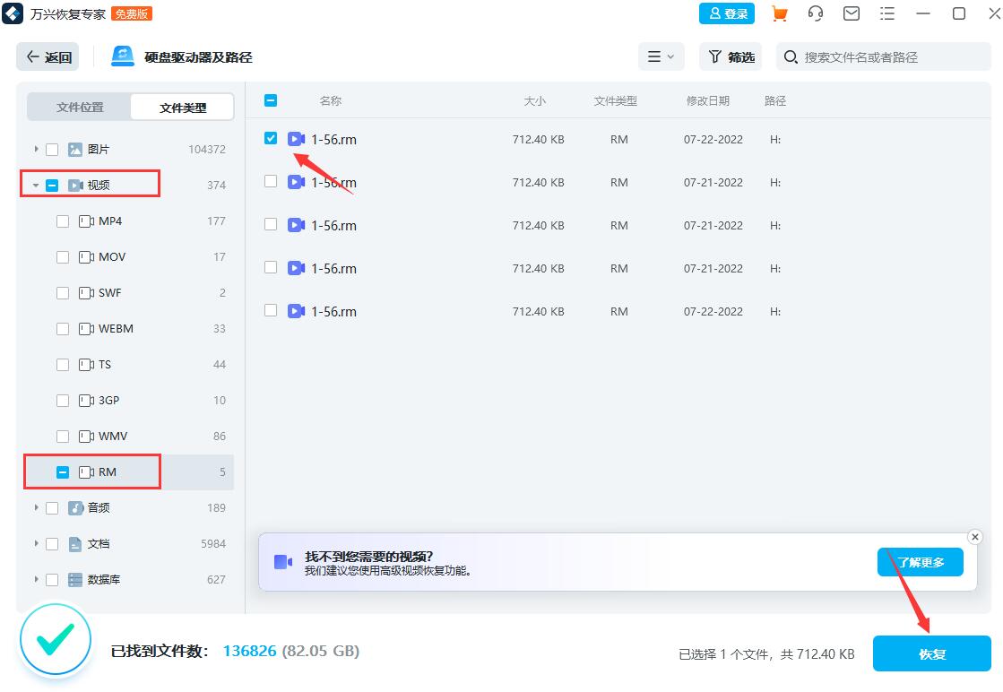Uncheck the first 1-56.rm file checkbox
The height and width of the screenshot is (692, 1003).
(271, 139)
